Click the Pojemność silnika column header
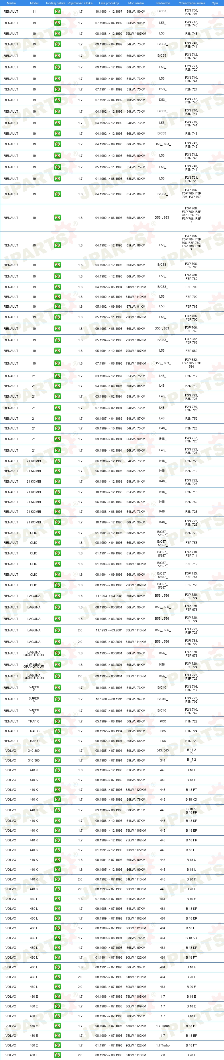The width and height of the screenshot is (224, 1060). coord(80,3)
